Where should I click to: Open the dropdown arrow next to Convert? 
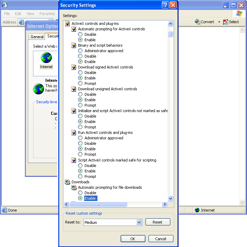219,22
